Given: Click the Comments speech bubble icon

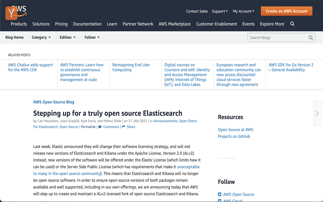Looking at the screenshot, I should click(x=100, y=127).
